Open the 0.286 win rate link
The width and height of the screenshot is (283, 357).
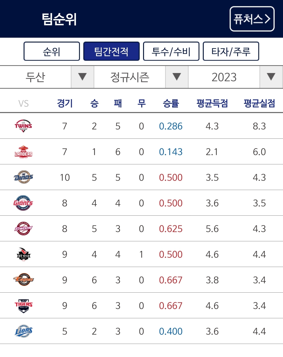[171, 126]
